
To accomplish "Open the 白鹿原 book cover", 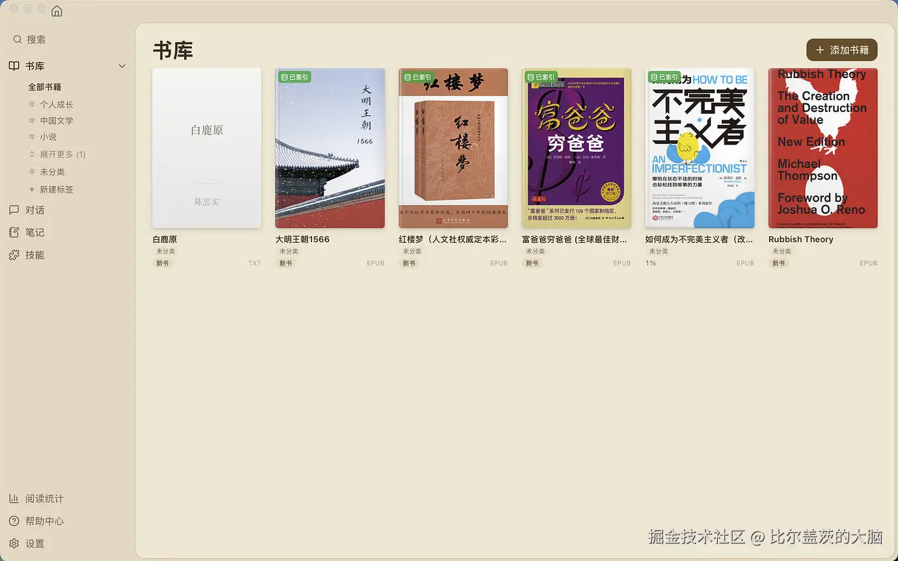I will pyautogui.click(x=206, y=148).
